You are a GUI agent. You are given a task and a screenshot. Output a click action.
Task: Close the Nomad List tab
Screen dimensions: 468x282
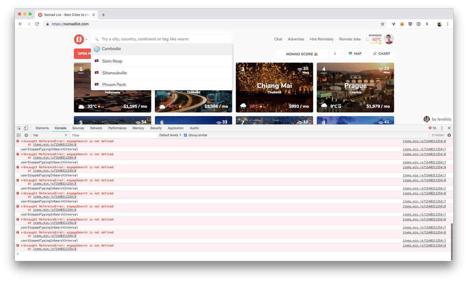[94, 15]
